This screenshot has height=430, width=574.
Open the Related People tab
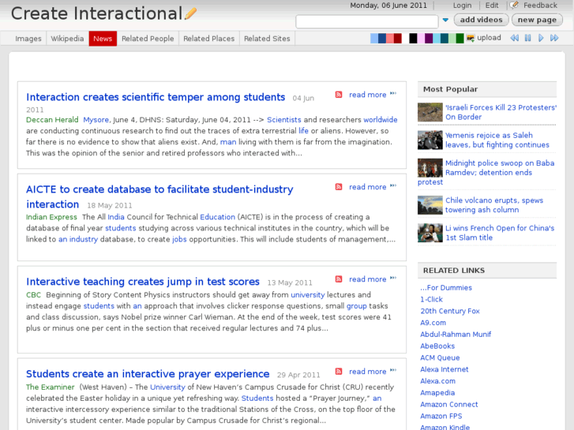click(148, 39)
